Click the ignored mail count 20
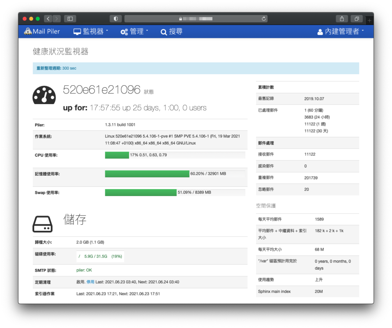 pos(307,189)
